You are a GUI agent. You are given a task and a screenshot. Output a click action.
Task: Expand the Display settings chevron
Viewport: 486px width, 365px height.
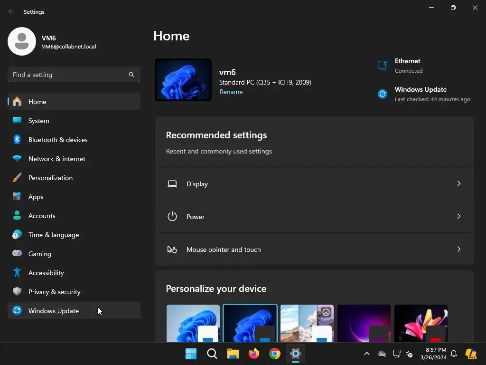[x=459, y=184]
